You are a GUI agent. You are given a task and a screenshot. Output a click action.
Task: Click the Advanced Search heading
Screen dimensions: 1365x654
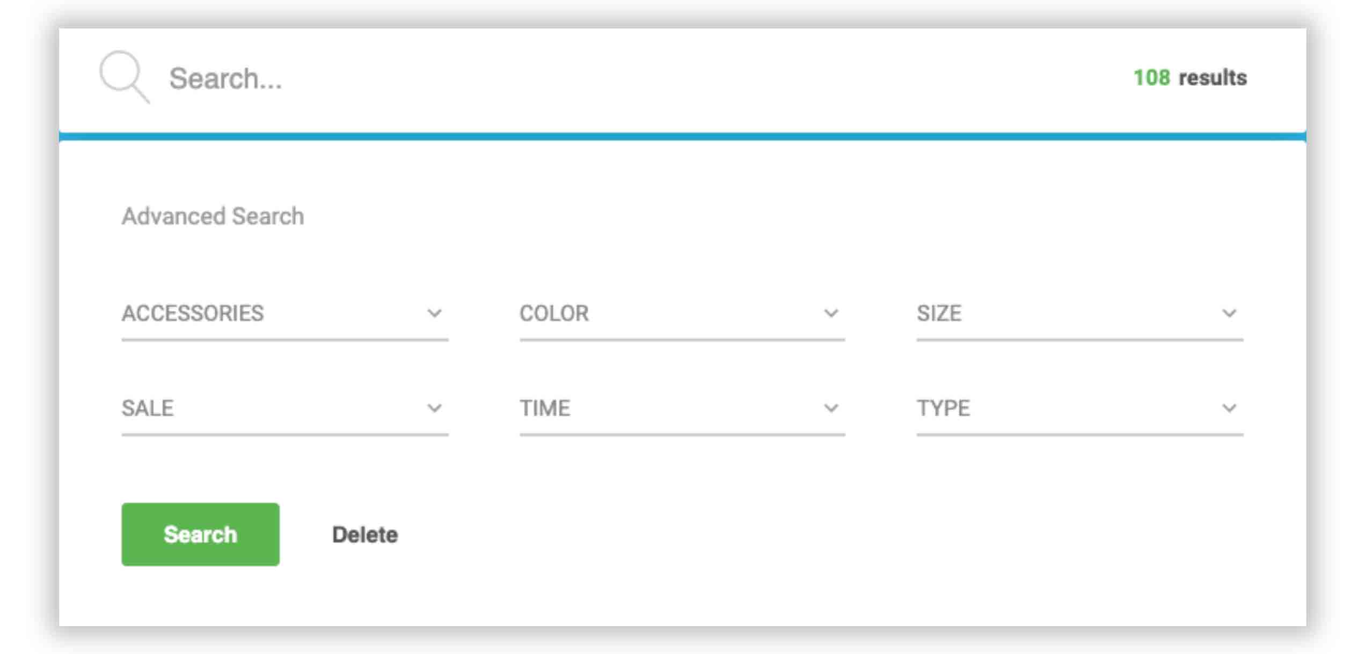[213, 217]
